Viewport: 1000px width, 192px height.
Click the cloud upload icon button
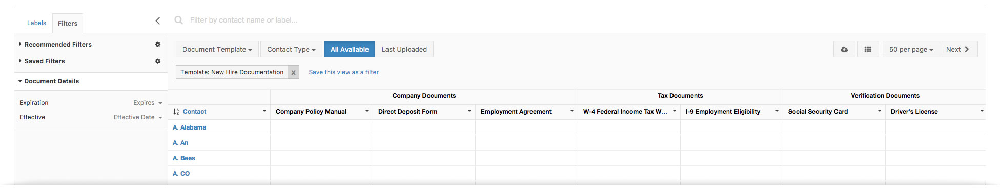tap(844, 49)
